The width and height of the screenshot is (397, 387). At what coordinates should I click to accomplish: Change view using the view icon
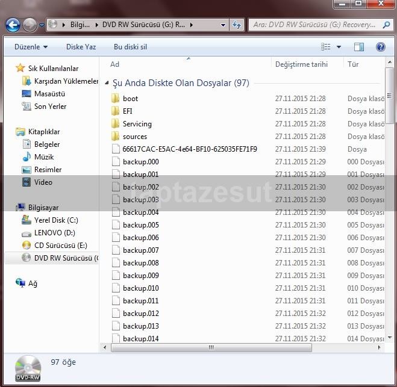pyautogui.click(x=326, y=47)
